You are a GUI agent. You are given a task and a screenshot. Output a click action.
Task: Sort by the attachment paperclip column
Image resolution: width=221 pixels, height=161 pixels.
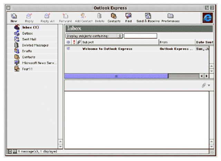tap(79, 42)
